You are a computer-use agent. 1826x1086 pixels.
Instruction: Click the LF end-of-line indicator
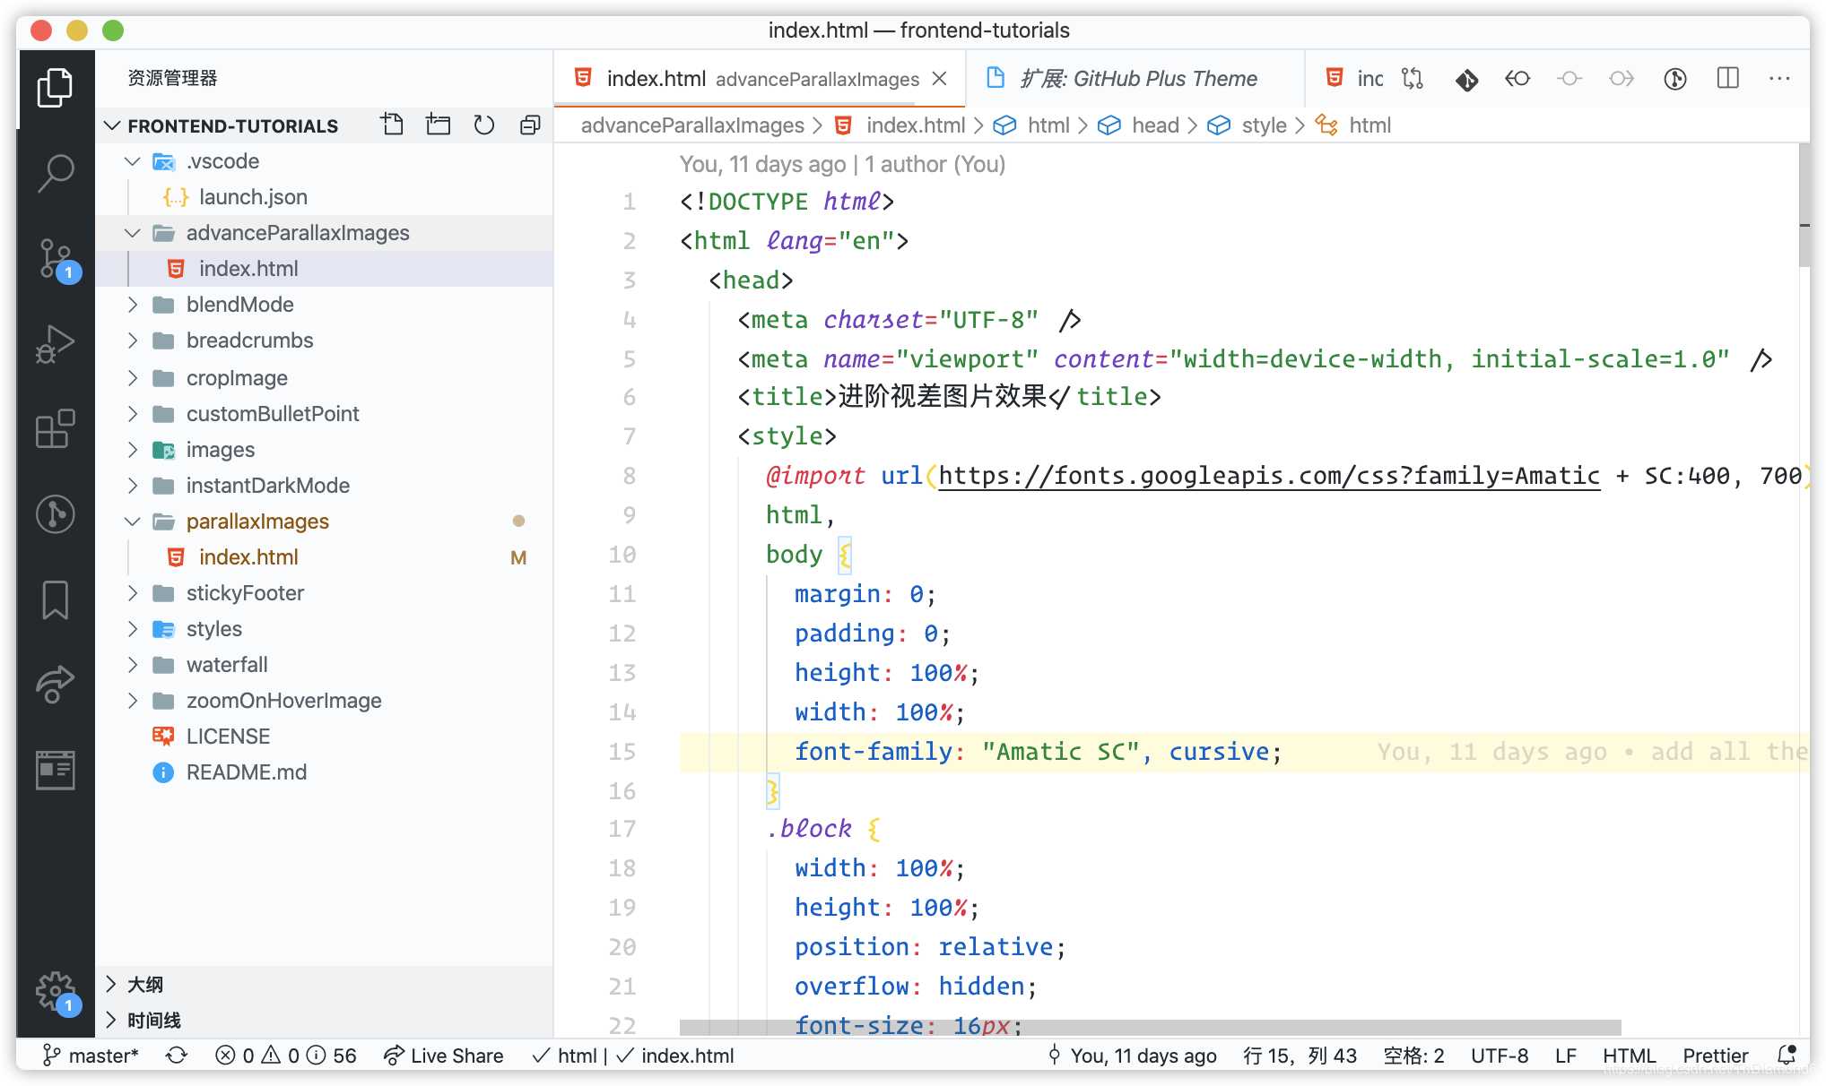tap(1566, 1056)
